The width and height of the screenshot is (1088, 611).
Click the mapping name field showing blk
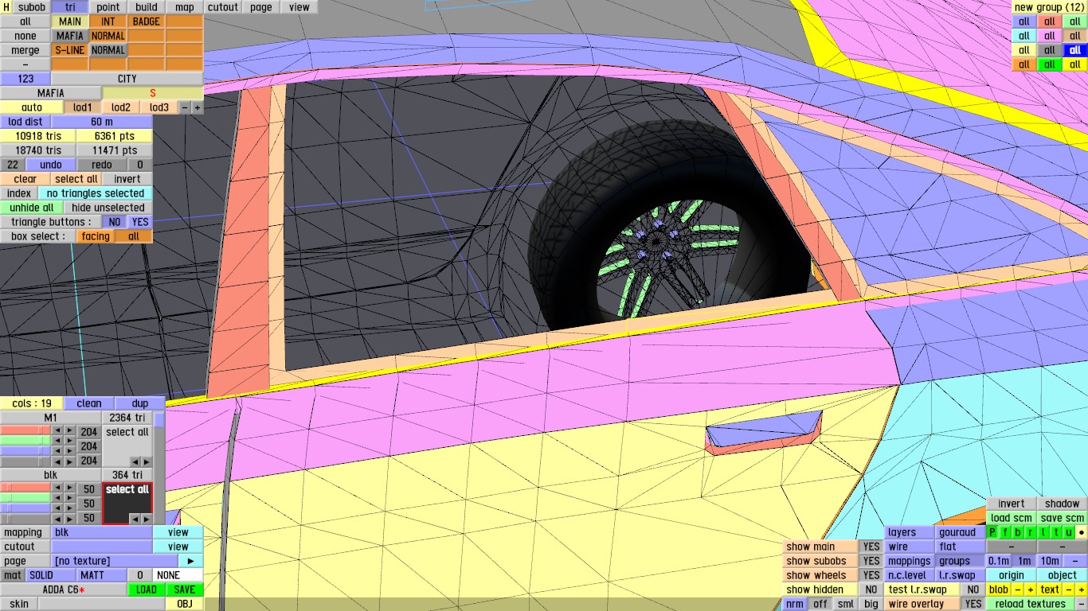tap(102, 532)
